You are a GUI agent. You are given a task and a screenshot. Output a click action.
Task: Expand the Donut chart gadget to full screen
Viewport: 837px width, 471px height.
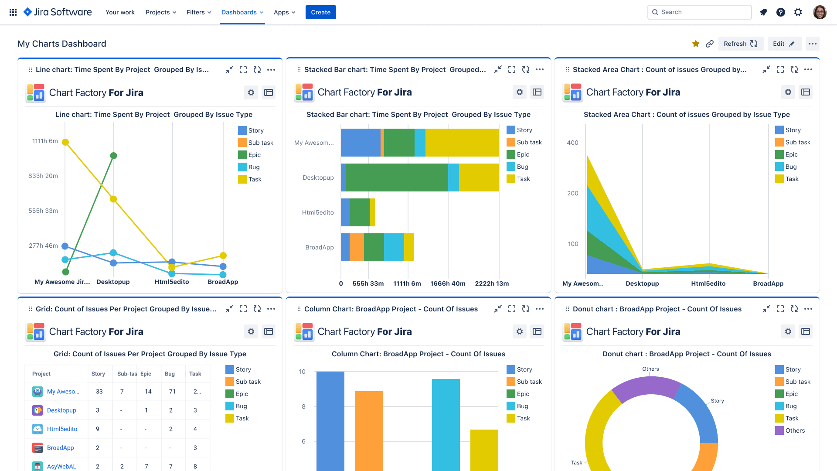pos(780,309)
